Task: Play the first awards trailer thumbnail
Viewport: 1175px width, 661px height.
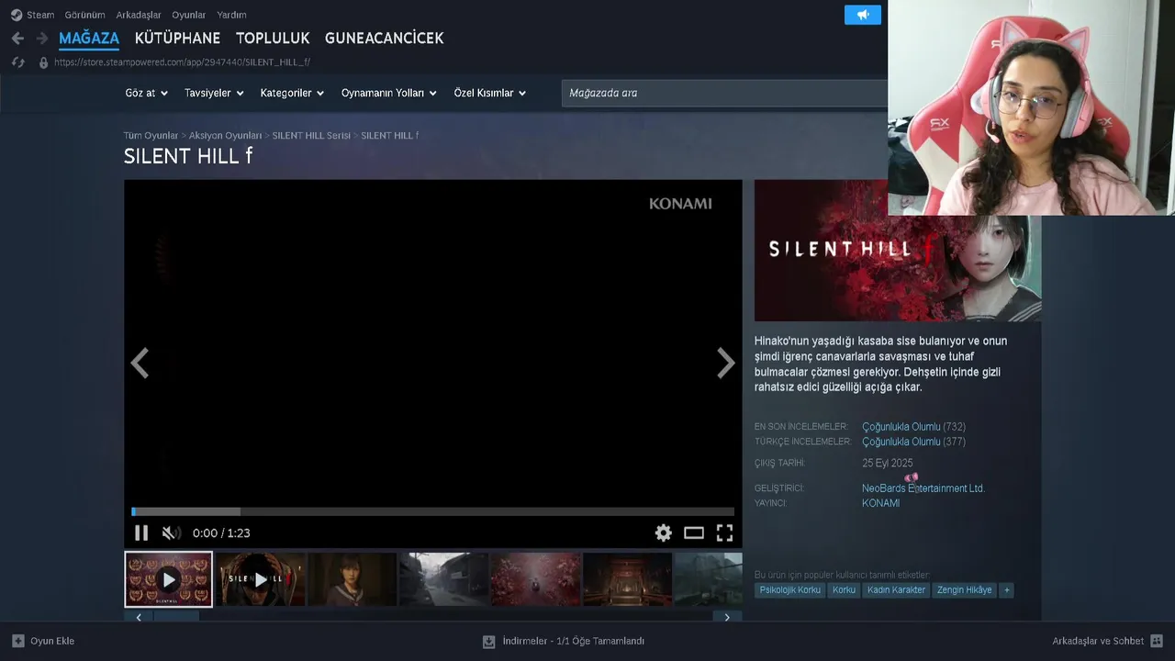Action: pos(168,579)
